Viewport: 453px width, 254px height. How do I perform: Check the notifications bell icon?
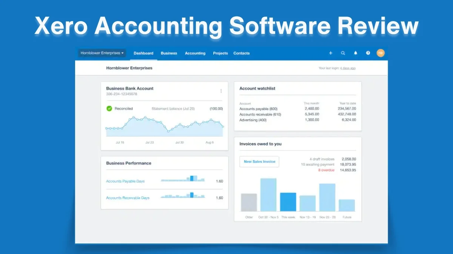pos(356,53)
